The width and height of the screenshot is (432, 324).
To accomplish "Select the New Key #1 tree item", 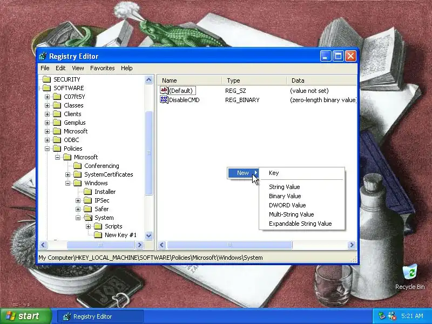I will tap(120, 235).
